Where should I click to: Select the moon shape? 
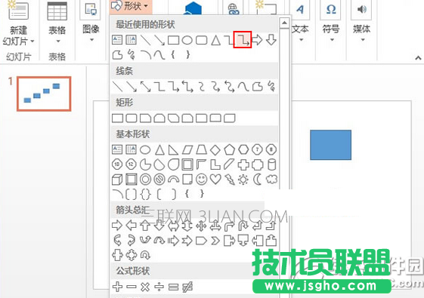pos(258,179)
